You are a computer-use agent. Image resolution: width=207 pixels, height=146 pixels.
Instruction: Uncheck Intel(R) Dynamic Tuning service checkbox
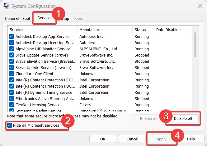pos(12,92)
